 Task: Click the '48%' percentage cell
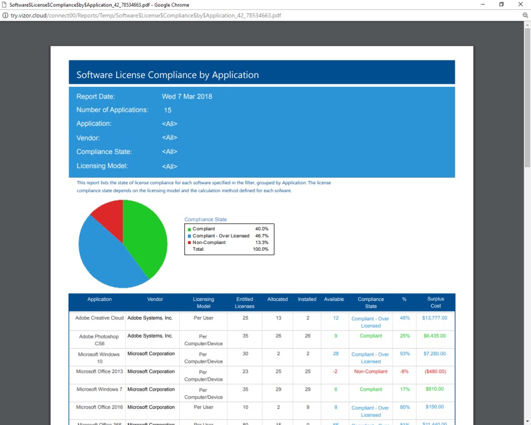click(405, 318)
